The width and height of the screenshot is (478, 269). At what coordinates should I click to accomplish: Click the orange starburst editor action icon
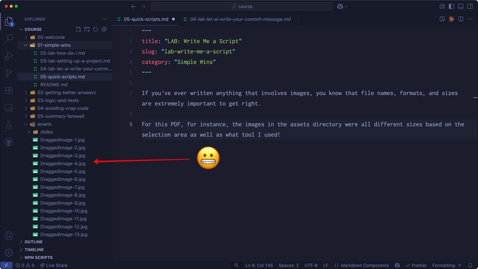click(452, 19)
